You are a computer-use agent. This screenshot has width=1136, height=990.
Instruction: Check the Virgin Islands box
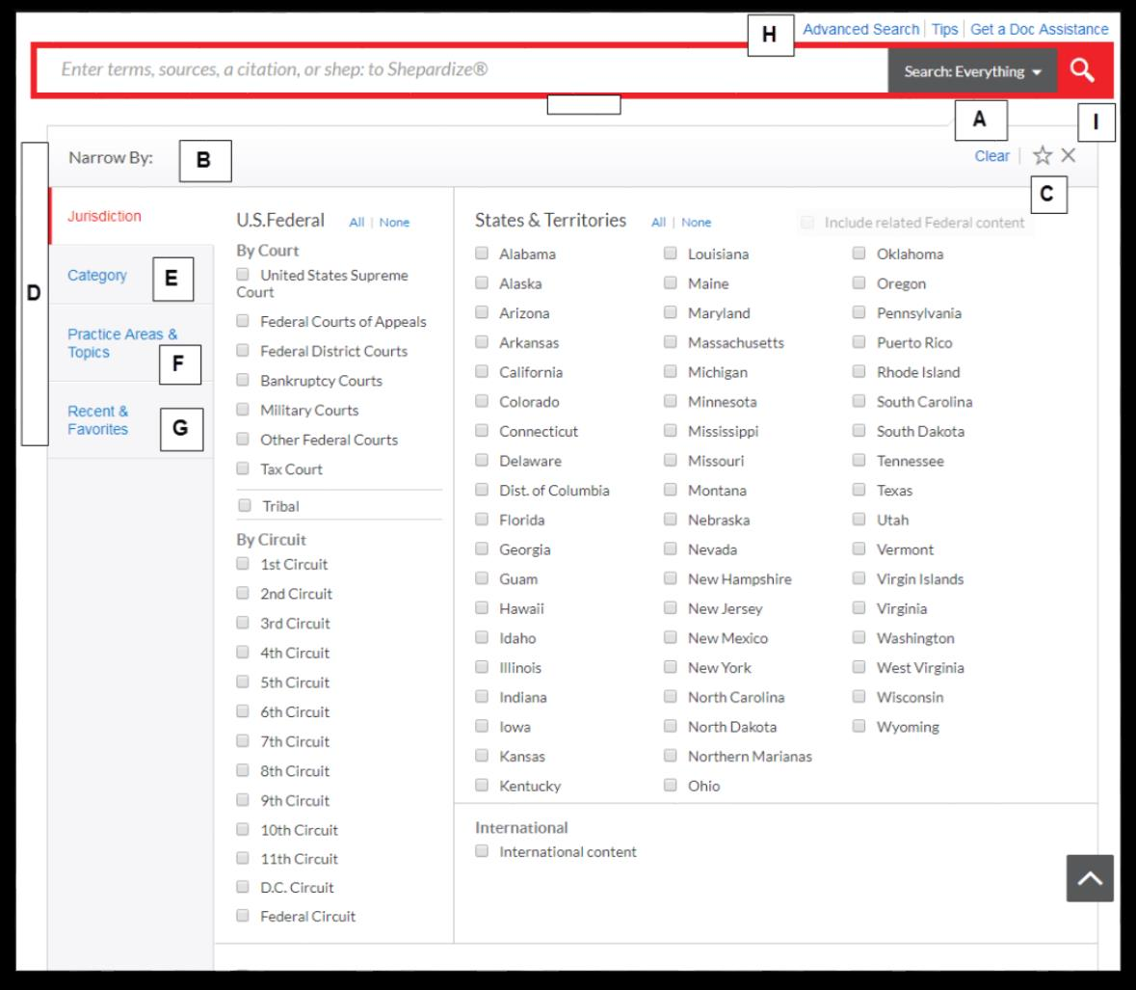[x=859, y=578]
